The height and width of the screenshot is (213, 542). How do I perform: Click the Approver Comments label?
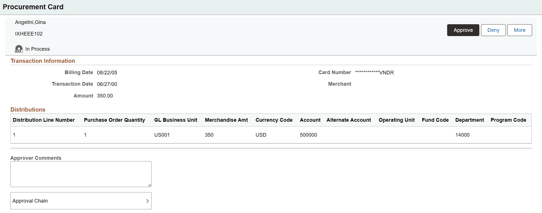coord(36,158)
